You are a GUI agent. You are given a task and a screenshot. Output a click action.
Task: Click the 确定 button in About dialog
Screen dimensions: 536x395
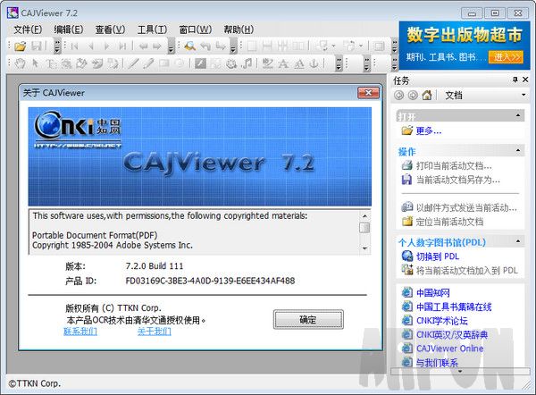tap(308, 319)
